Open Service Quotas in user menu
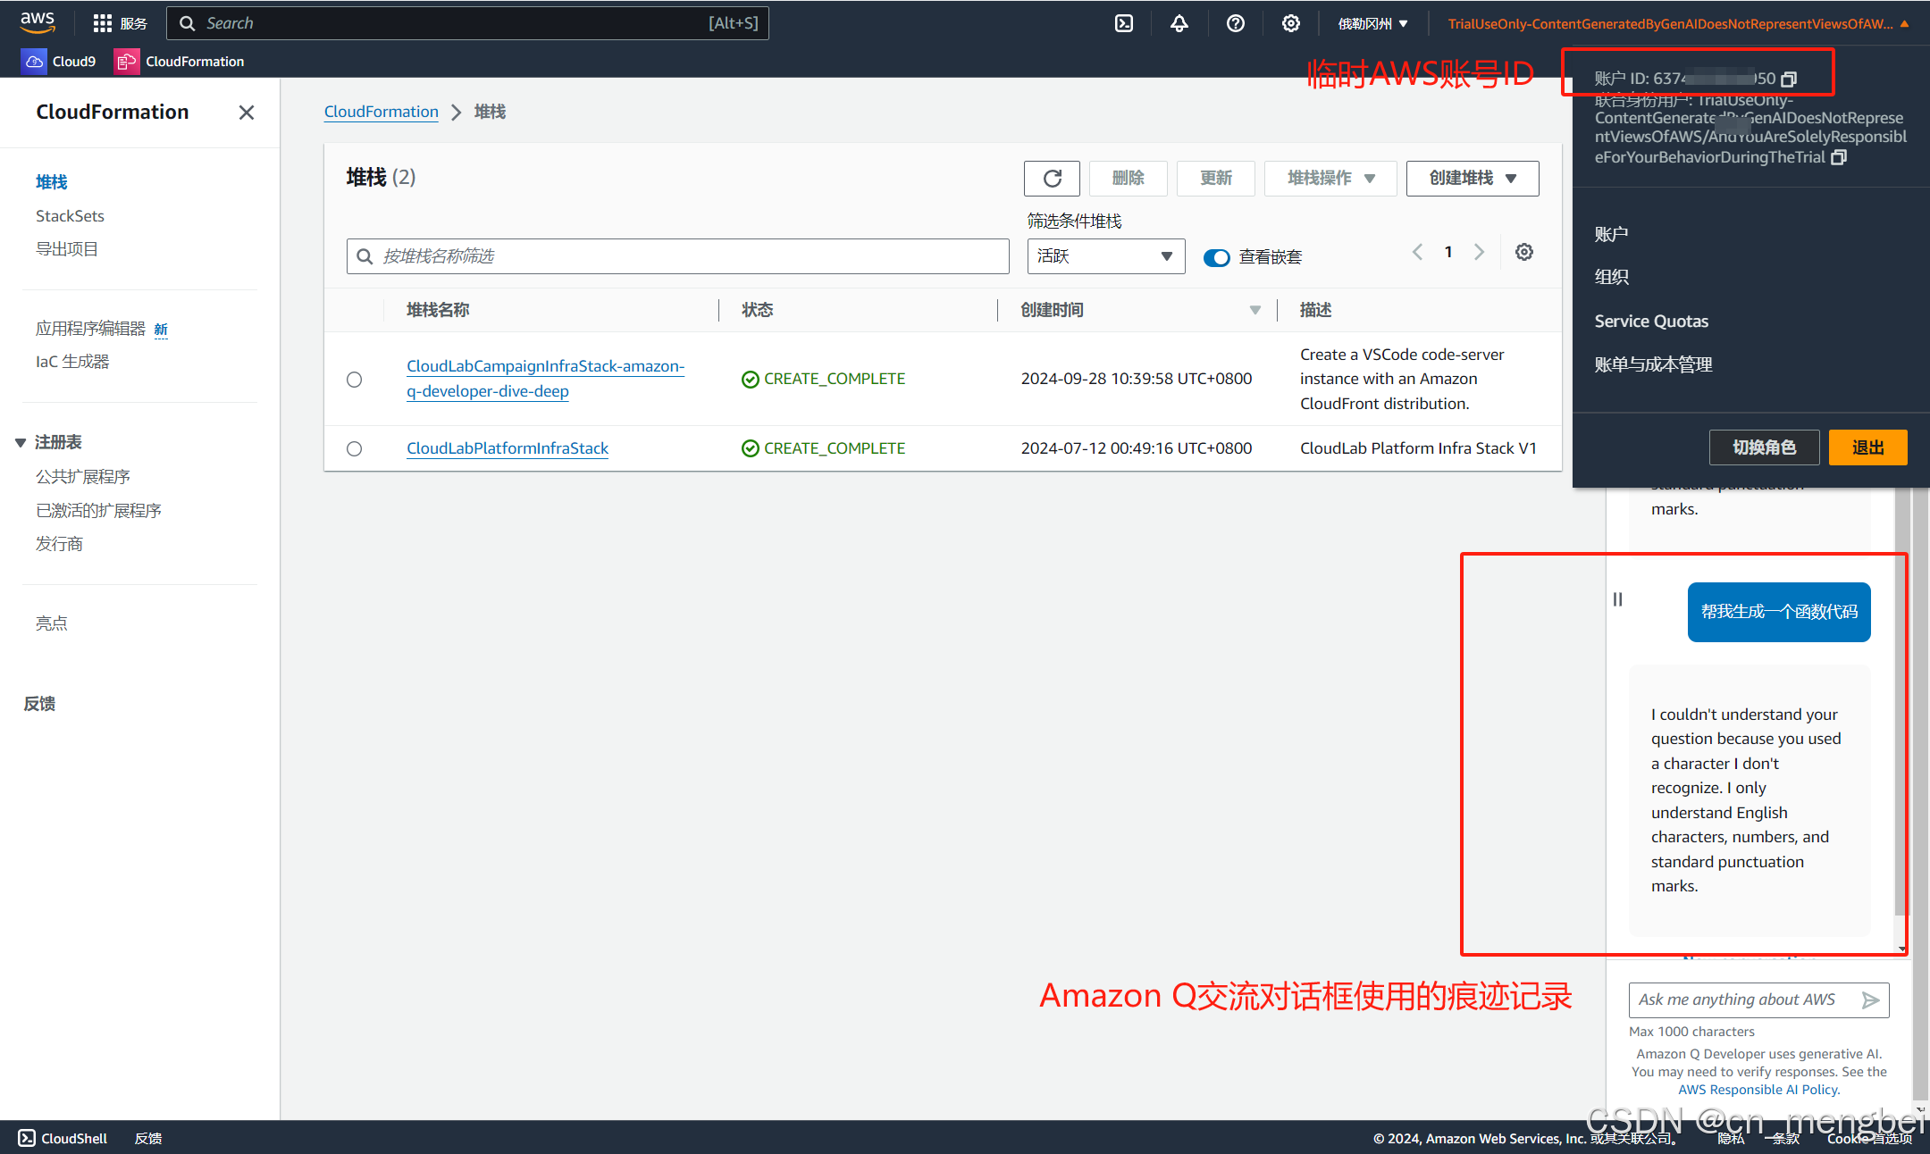Screen dimensions: 1930x1154 coord(1651,322)
